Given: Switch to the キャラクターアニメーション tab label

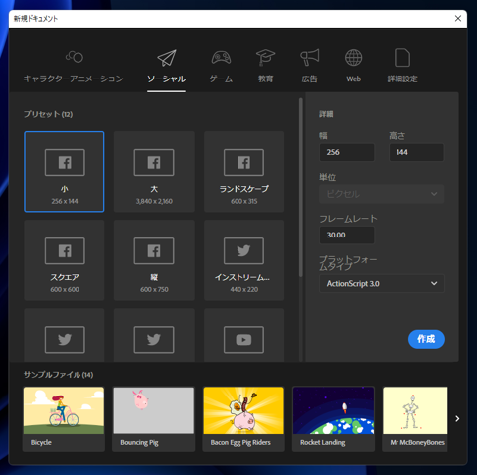Looking at the screenshot, I should pos(74,79).
